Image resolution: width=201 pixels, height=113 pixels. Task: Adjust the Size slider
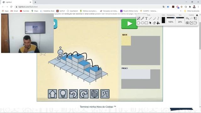click(180, 18)
